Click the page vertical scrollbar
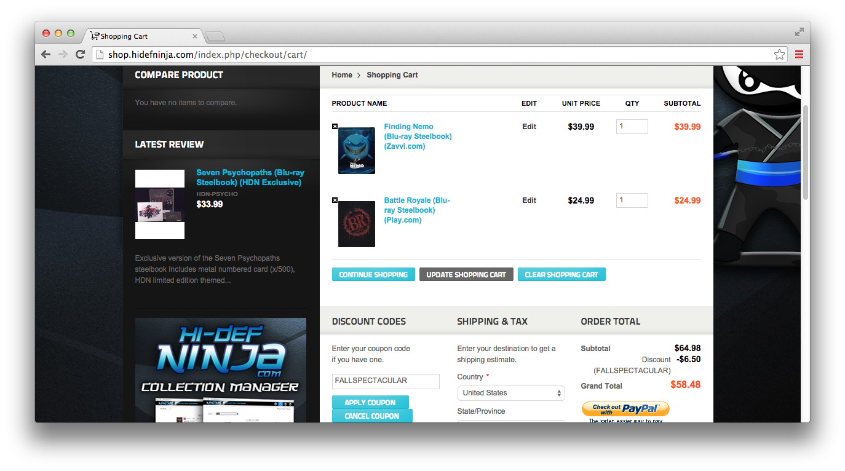The height and width of the screenshot is (471, 845). tap(806, 152)
